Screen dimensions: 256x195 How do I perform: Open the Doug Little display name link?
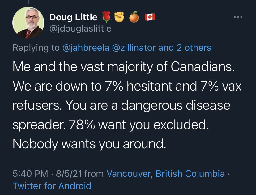73,18
